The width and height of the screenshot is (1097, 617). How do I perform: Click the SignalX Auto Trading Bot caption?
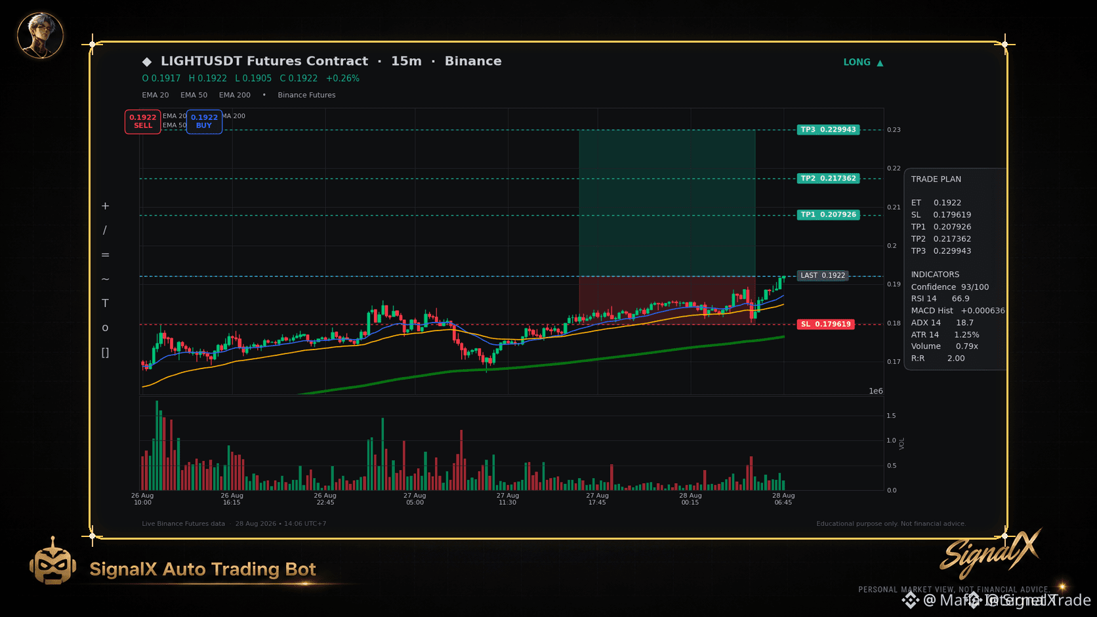[x=203, y=569]
